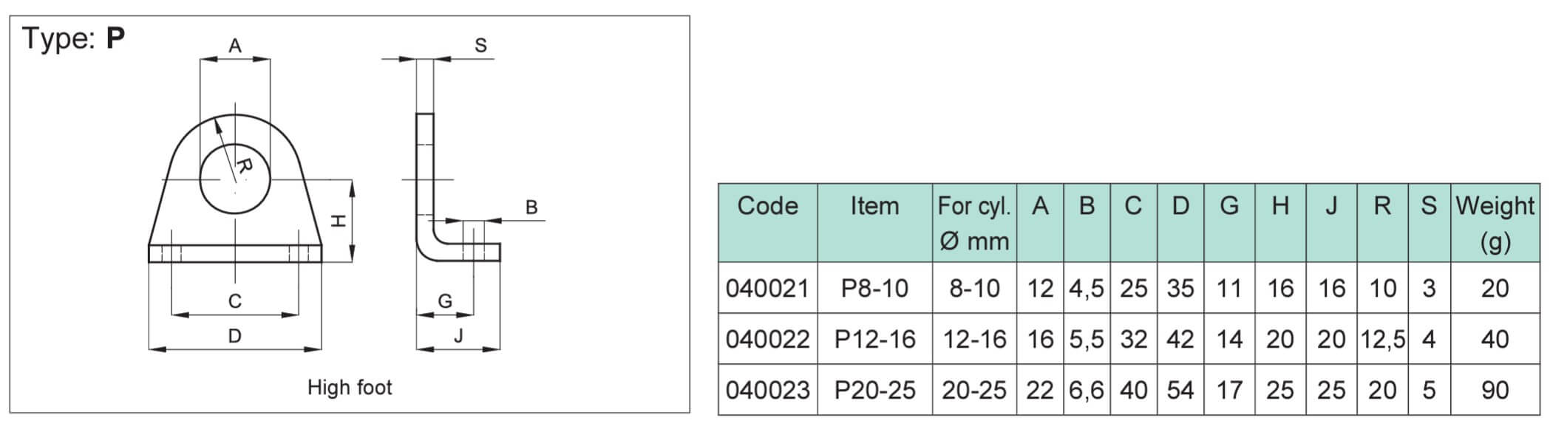Click the dimension label J in side view
The height and width of the screenshot is (426, 1550).
[458, 336]
